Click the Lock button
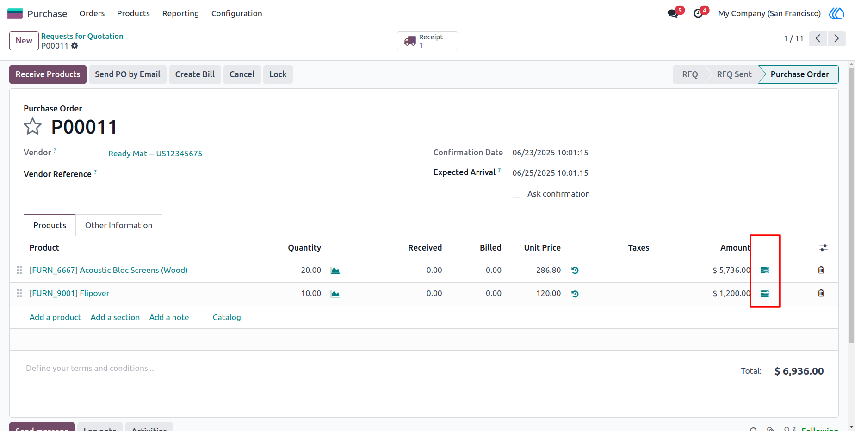 (x=278, y=74)
